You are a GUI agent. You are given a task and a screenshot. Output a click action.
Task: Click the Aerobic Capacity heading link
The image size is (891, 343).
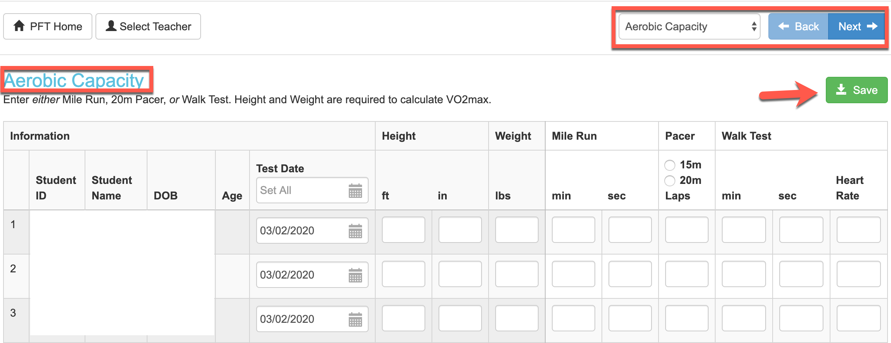[74, 81]
